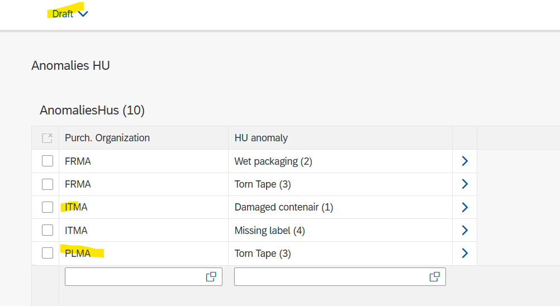Click the chevron on PLMA Torn Tape row

coord(464,253)
